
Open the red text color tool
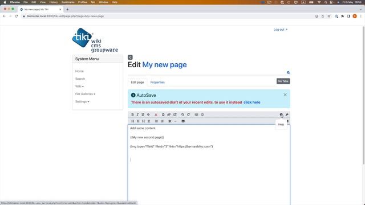(156, 114)
